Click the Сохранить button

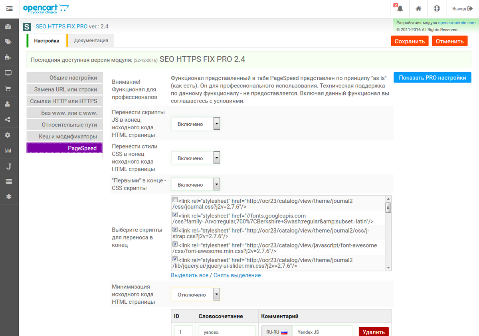click(410, 41)
